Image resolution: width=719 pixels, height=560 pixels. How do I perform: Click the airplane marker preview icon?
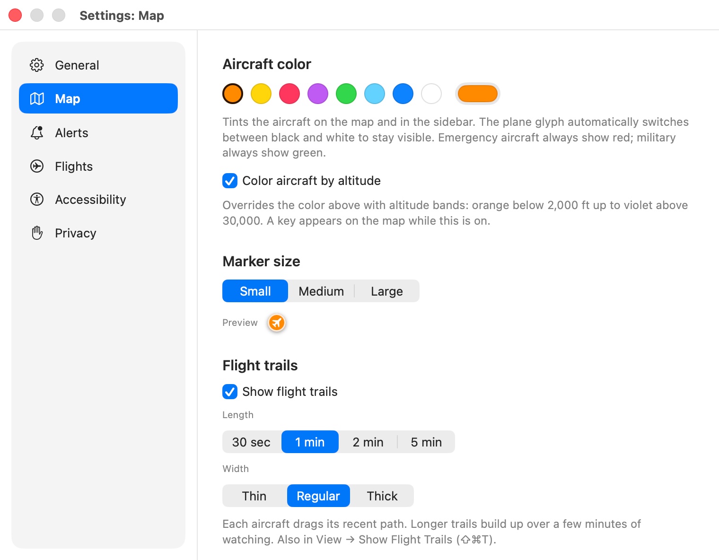click(277, 323)
